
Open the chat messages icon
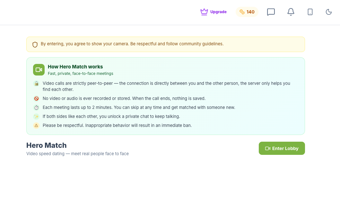point(271,12)
